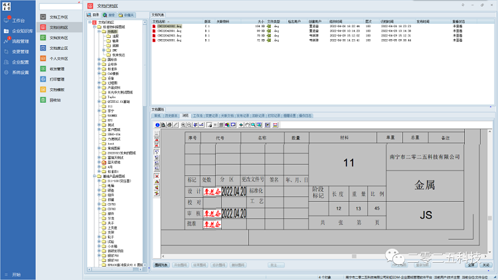This screenshot has width=498, height=280.
Task: Click the folder tree's scroll down arrow
Action: tap(145, 265)
